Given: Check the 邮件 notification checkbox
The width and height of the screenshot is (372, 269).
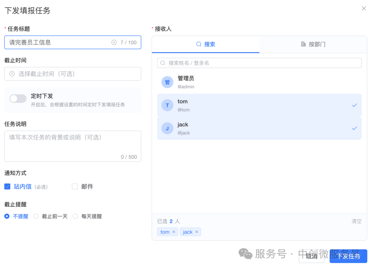Looking at the screenshot, I should [75, 186].
